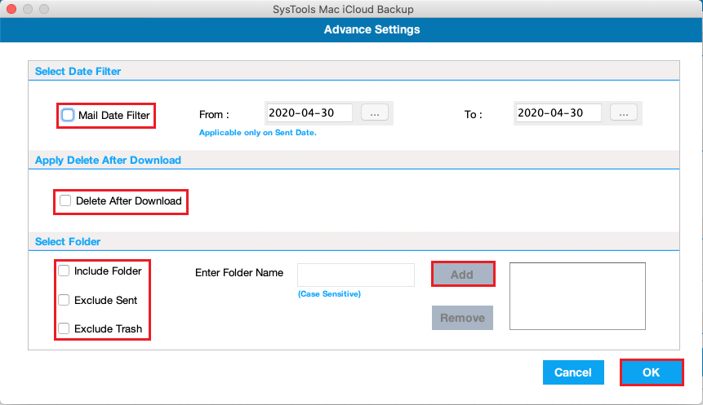Open the From date picker ellipsis button
Screen dimensions: 703x405
point(375,114)
